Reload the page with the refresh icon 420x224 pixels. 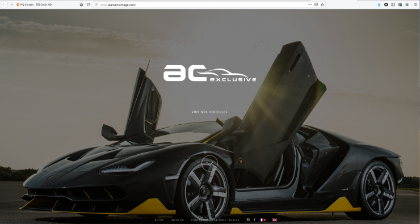coord(89,5)
